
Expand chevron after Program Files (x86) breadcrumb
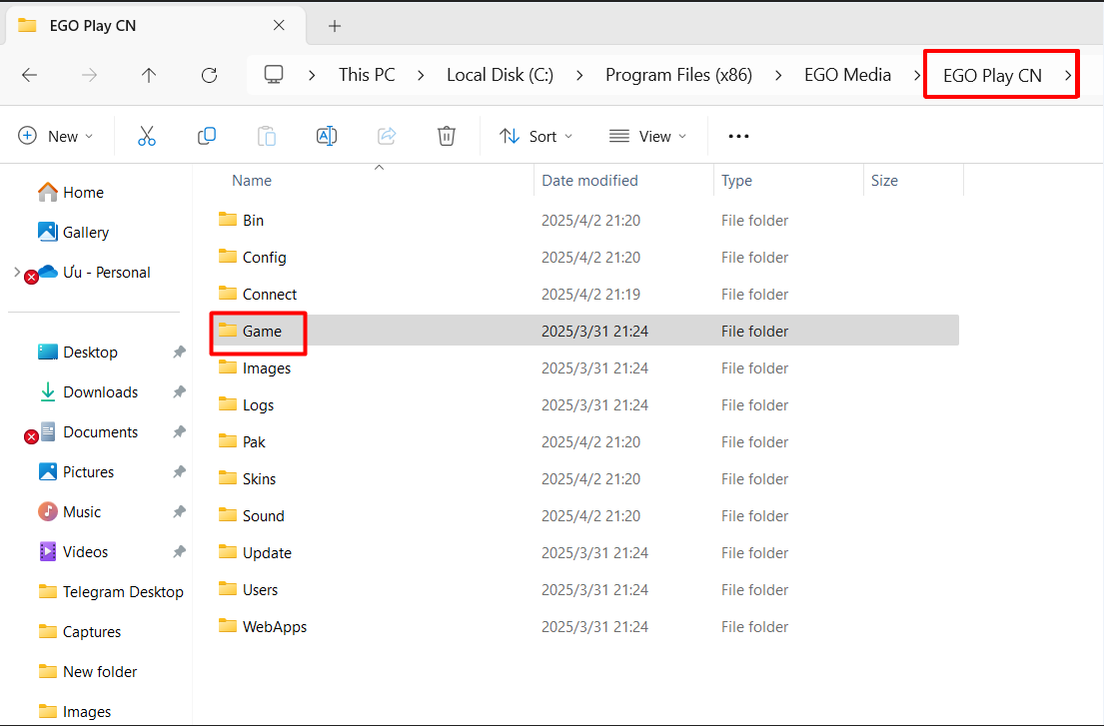click(x=778, y=75)
